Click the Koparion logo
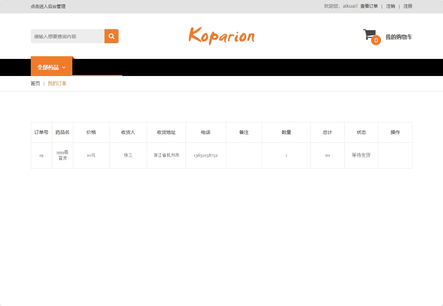Viewport: 443px width, 306px height. coord(222,35)
